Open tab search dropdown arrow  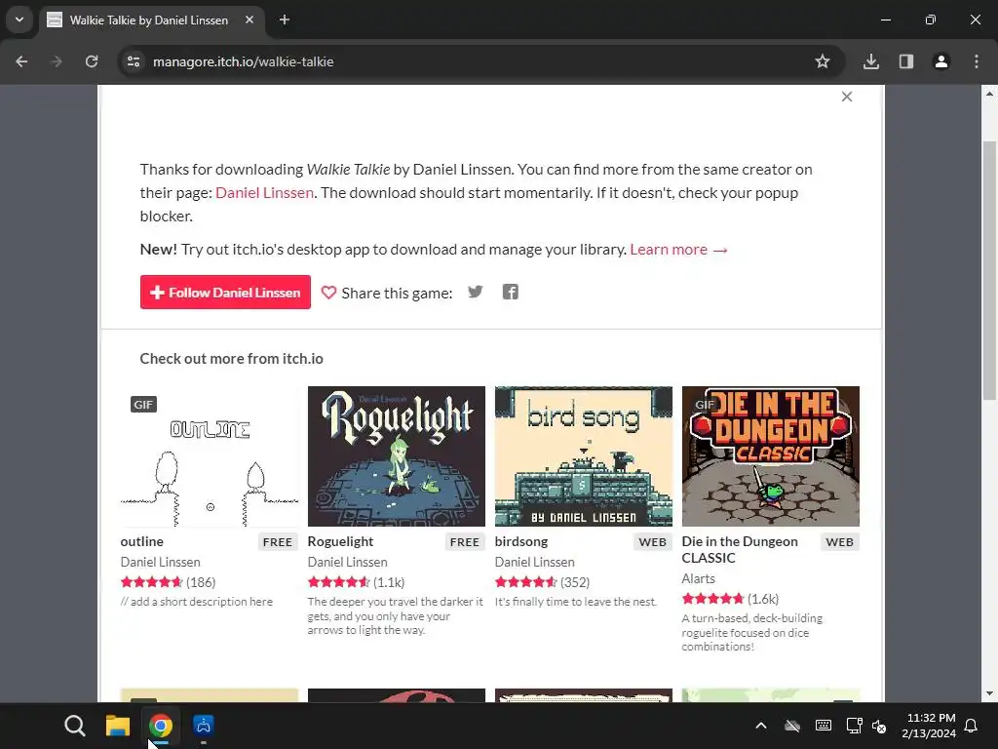[19, 20]
